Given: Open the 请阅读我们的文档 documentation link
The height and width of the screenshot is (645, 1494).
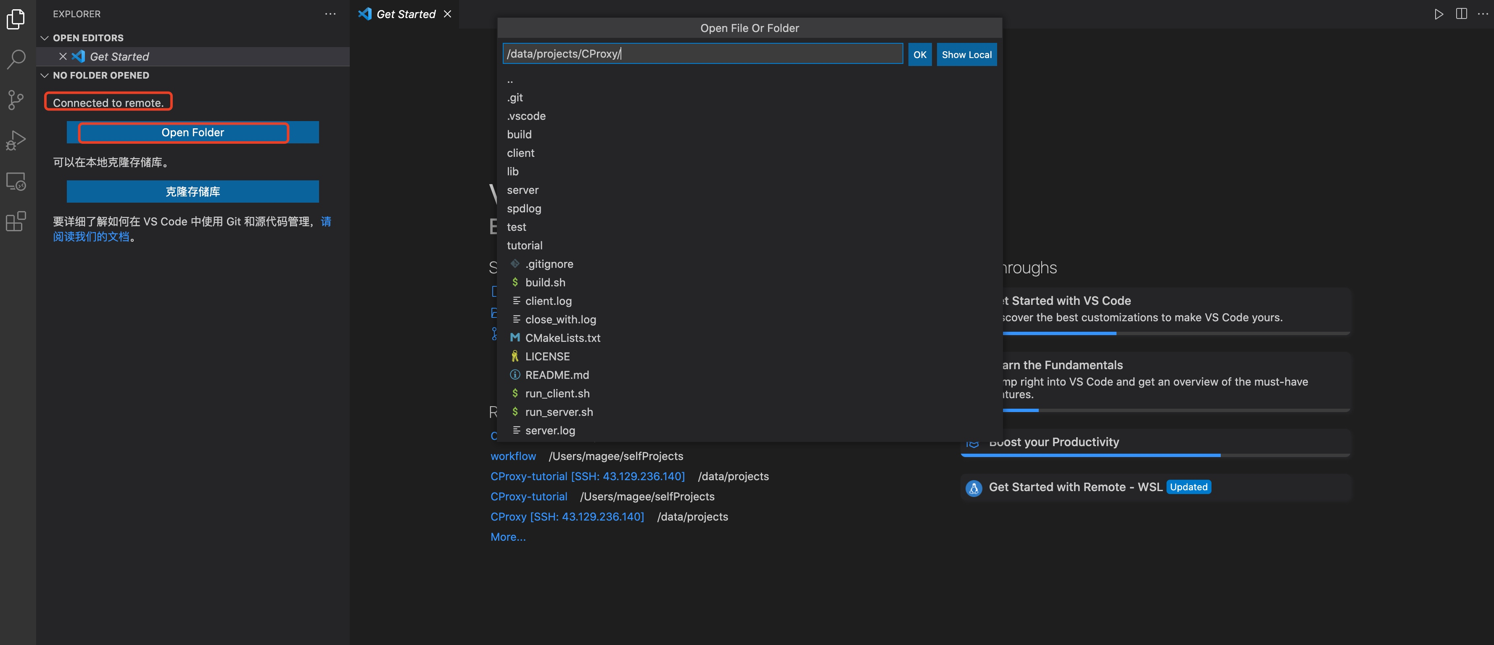Looking at the screenshot, I should coord(91,237).
